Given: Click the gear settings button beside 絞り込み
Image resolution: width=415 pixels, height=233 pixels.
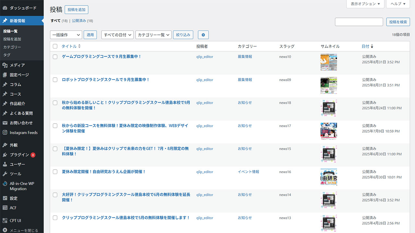Looking at the screenshot, I should pyautogui.click(x=203, y=35).
